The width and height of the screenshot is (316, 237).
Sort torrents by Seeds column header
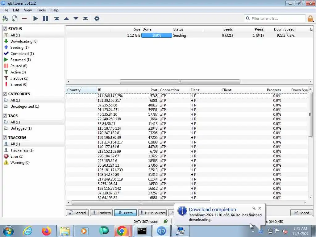218,29
